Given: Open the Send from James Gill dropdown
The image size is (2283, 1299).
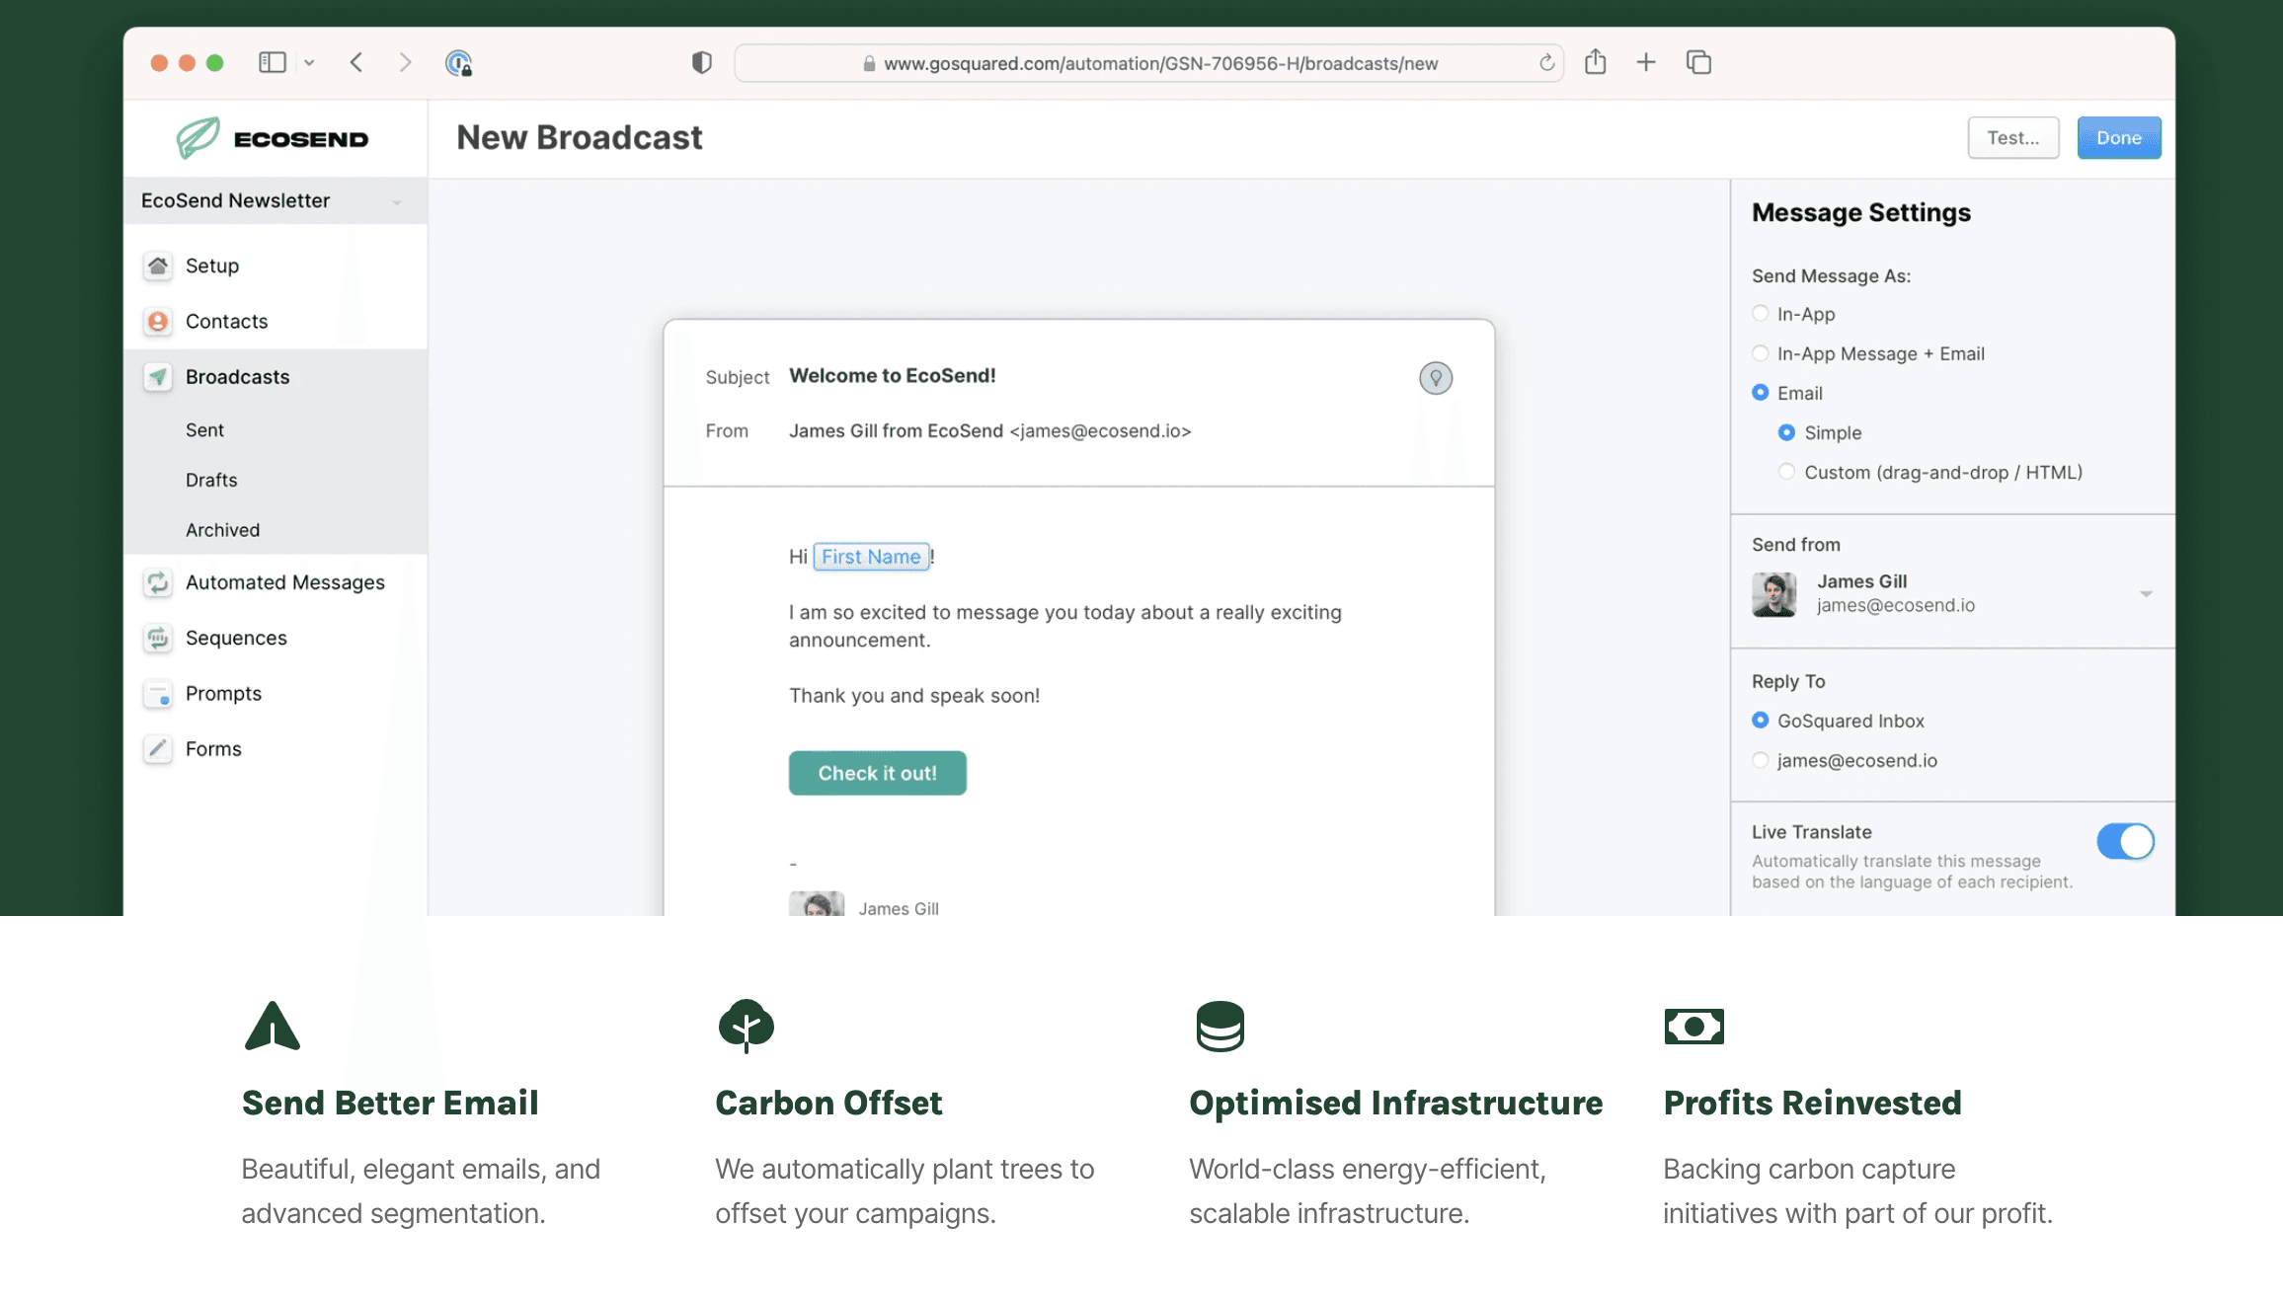Looking at the screenshot, I should (x=2145, y=594).
